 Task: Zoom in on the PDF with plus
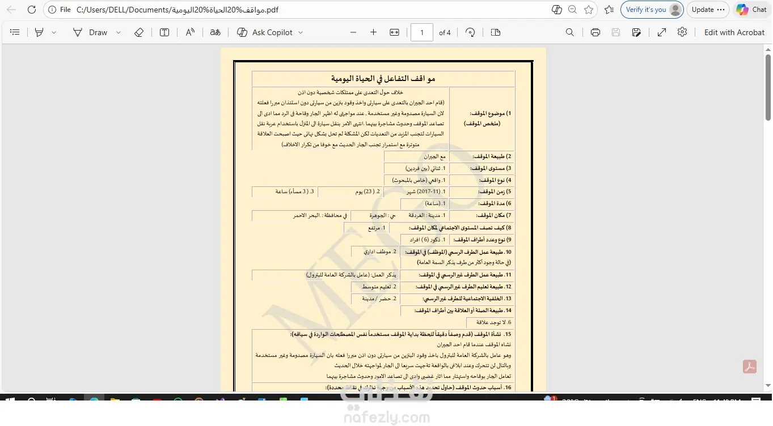373,32
